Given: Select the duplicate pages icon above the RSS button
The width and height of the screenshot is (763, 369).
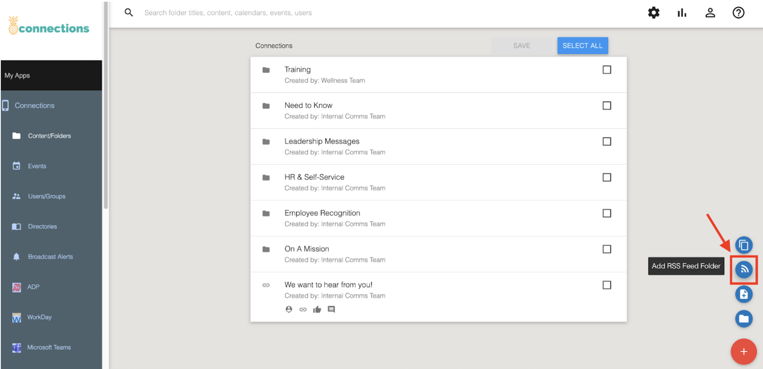Looking at the screenshot, I should coord(744,245).
